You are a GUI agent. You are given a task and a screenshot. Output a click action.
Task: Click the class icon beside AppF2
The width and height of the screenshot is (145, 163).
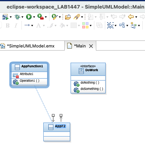(x=51, y=127)
